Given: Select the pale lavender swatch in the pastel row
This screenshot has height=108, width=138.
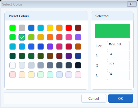Looking at the screenshot, I should pyautogui.click(x=69, y=75).
